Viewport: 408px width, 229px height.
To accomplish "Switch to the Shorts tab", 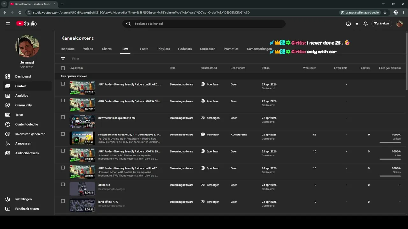I will (107, 49).
